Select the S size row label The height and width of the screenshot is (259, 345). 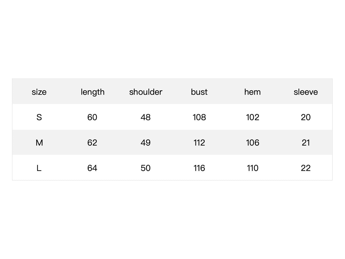point(39,117)
